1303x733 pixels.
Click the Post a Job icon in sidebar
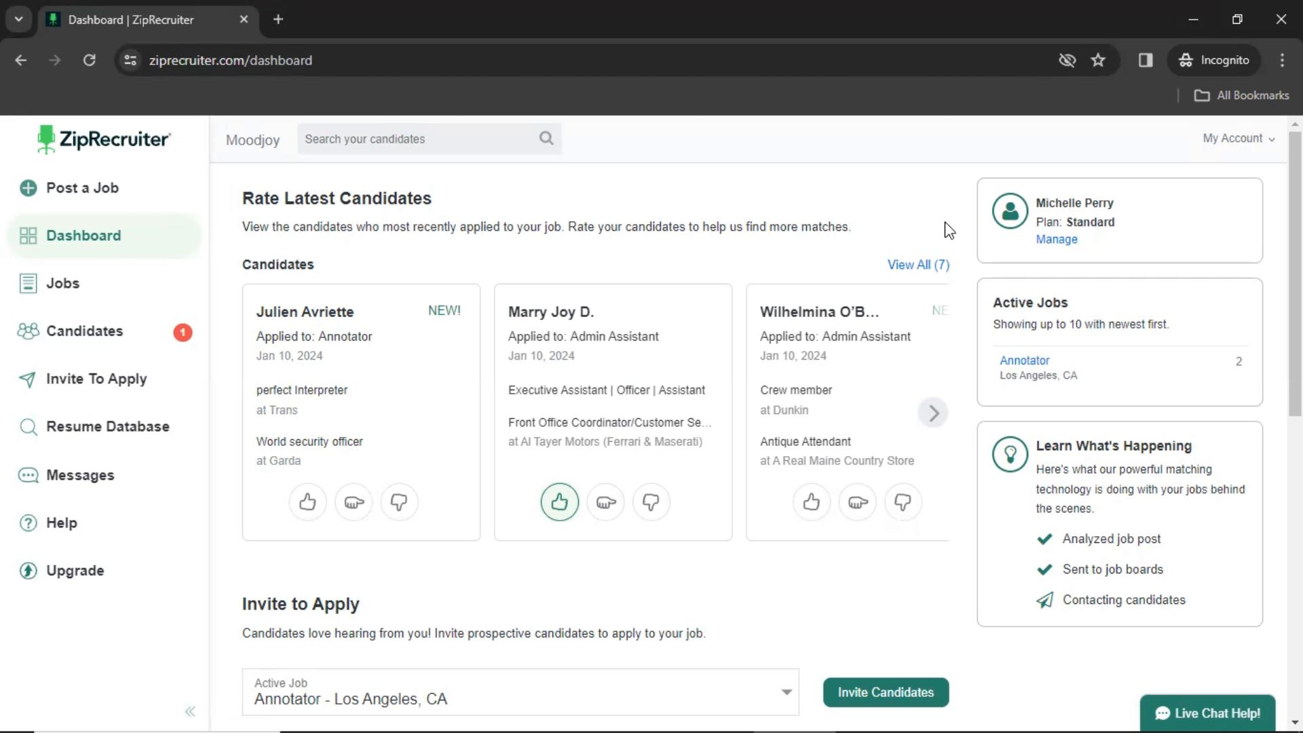[29, 187]
